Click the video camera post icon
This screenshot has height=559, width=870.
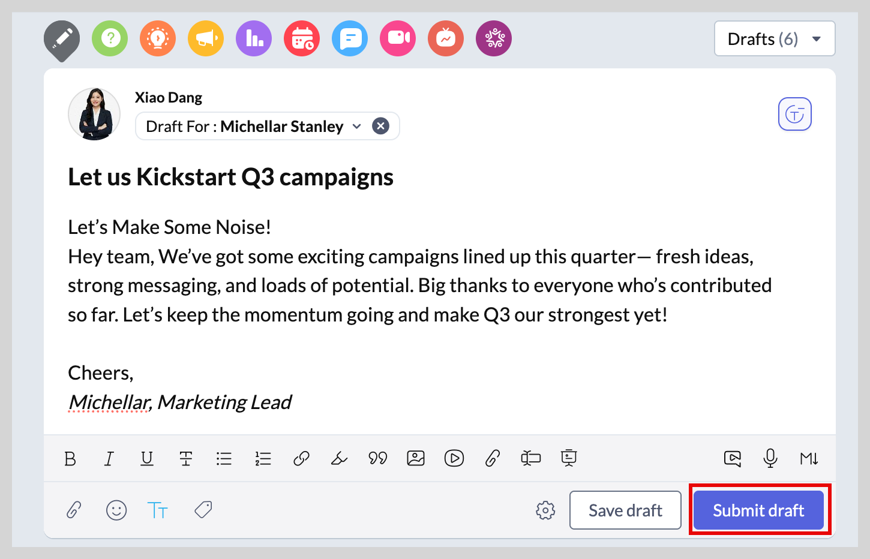(x=398, y=38)
